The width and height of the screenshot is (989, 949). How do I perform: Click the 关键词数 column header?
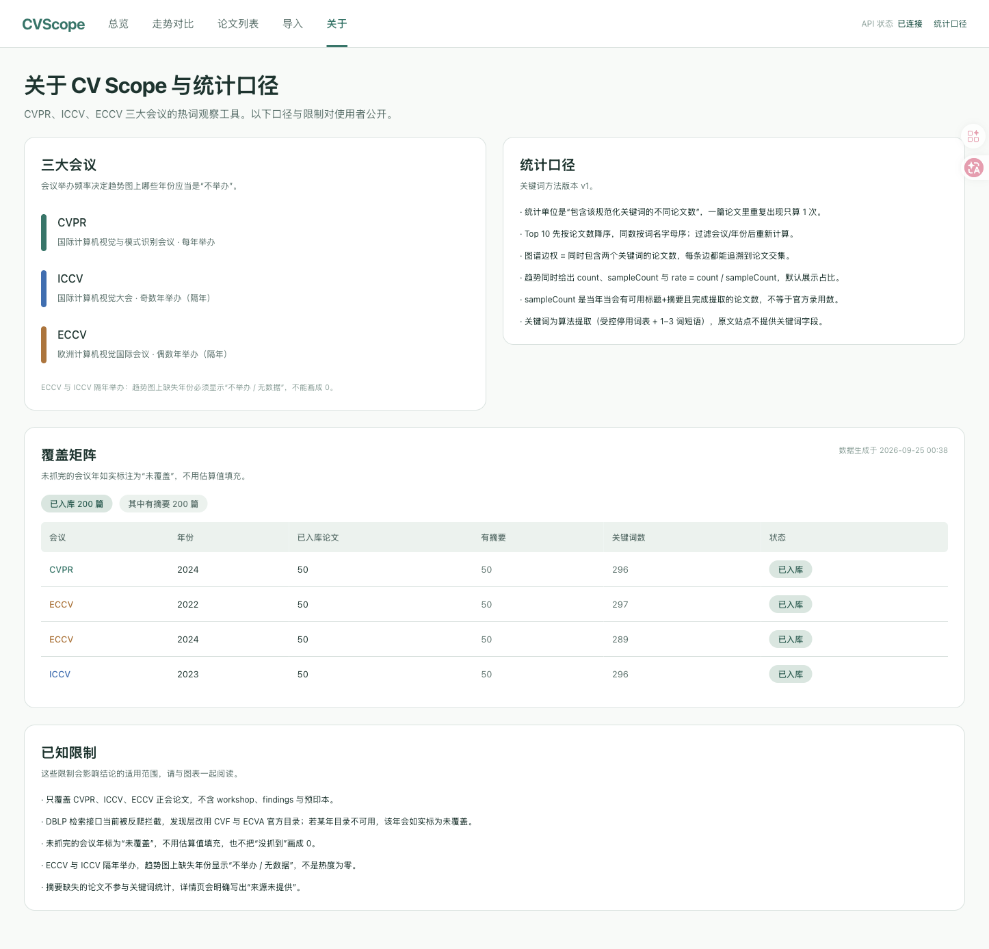click(x=629, y=538)
